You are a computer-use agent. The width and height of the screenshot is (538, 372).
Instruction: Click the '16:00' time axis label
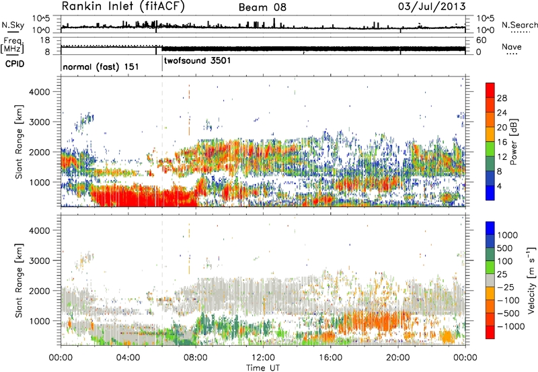click(330, 358)
